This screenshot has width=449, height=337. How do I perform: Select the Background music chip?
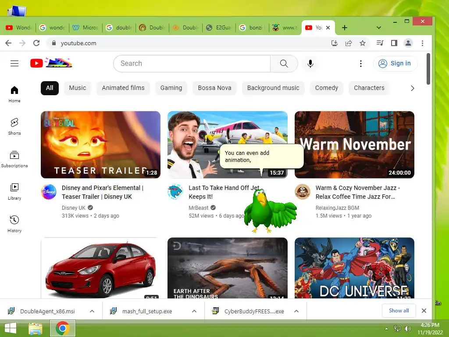tap(273, 88)
